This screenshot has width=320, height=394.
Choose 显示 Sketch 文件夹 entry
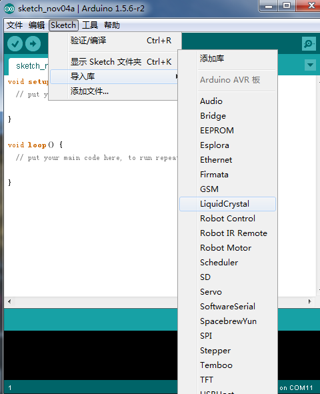(x=115, y=62)
